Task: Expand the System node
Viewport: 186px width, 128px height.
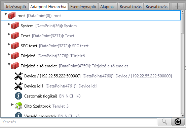Action: coord(9,24)
